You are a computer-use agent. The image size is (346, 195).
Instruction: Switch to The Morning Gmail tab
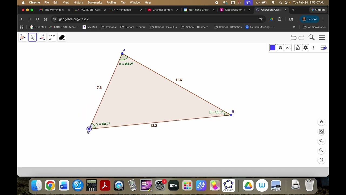(55, 10)
